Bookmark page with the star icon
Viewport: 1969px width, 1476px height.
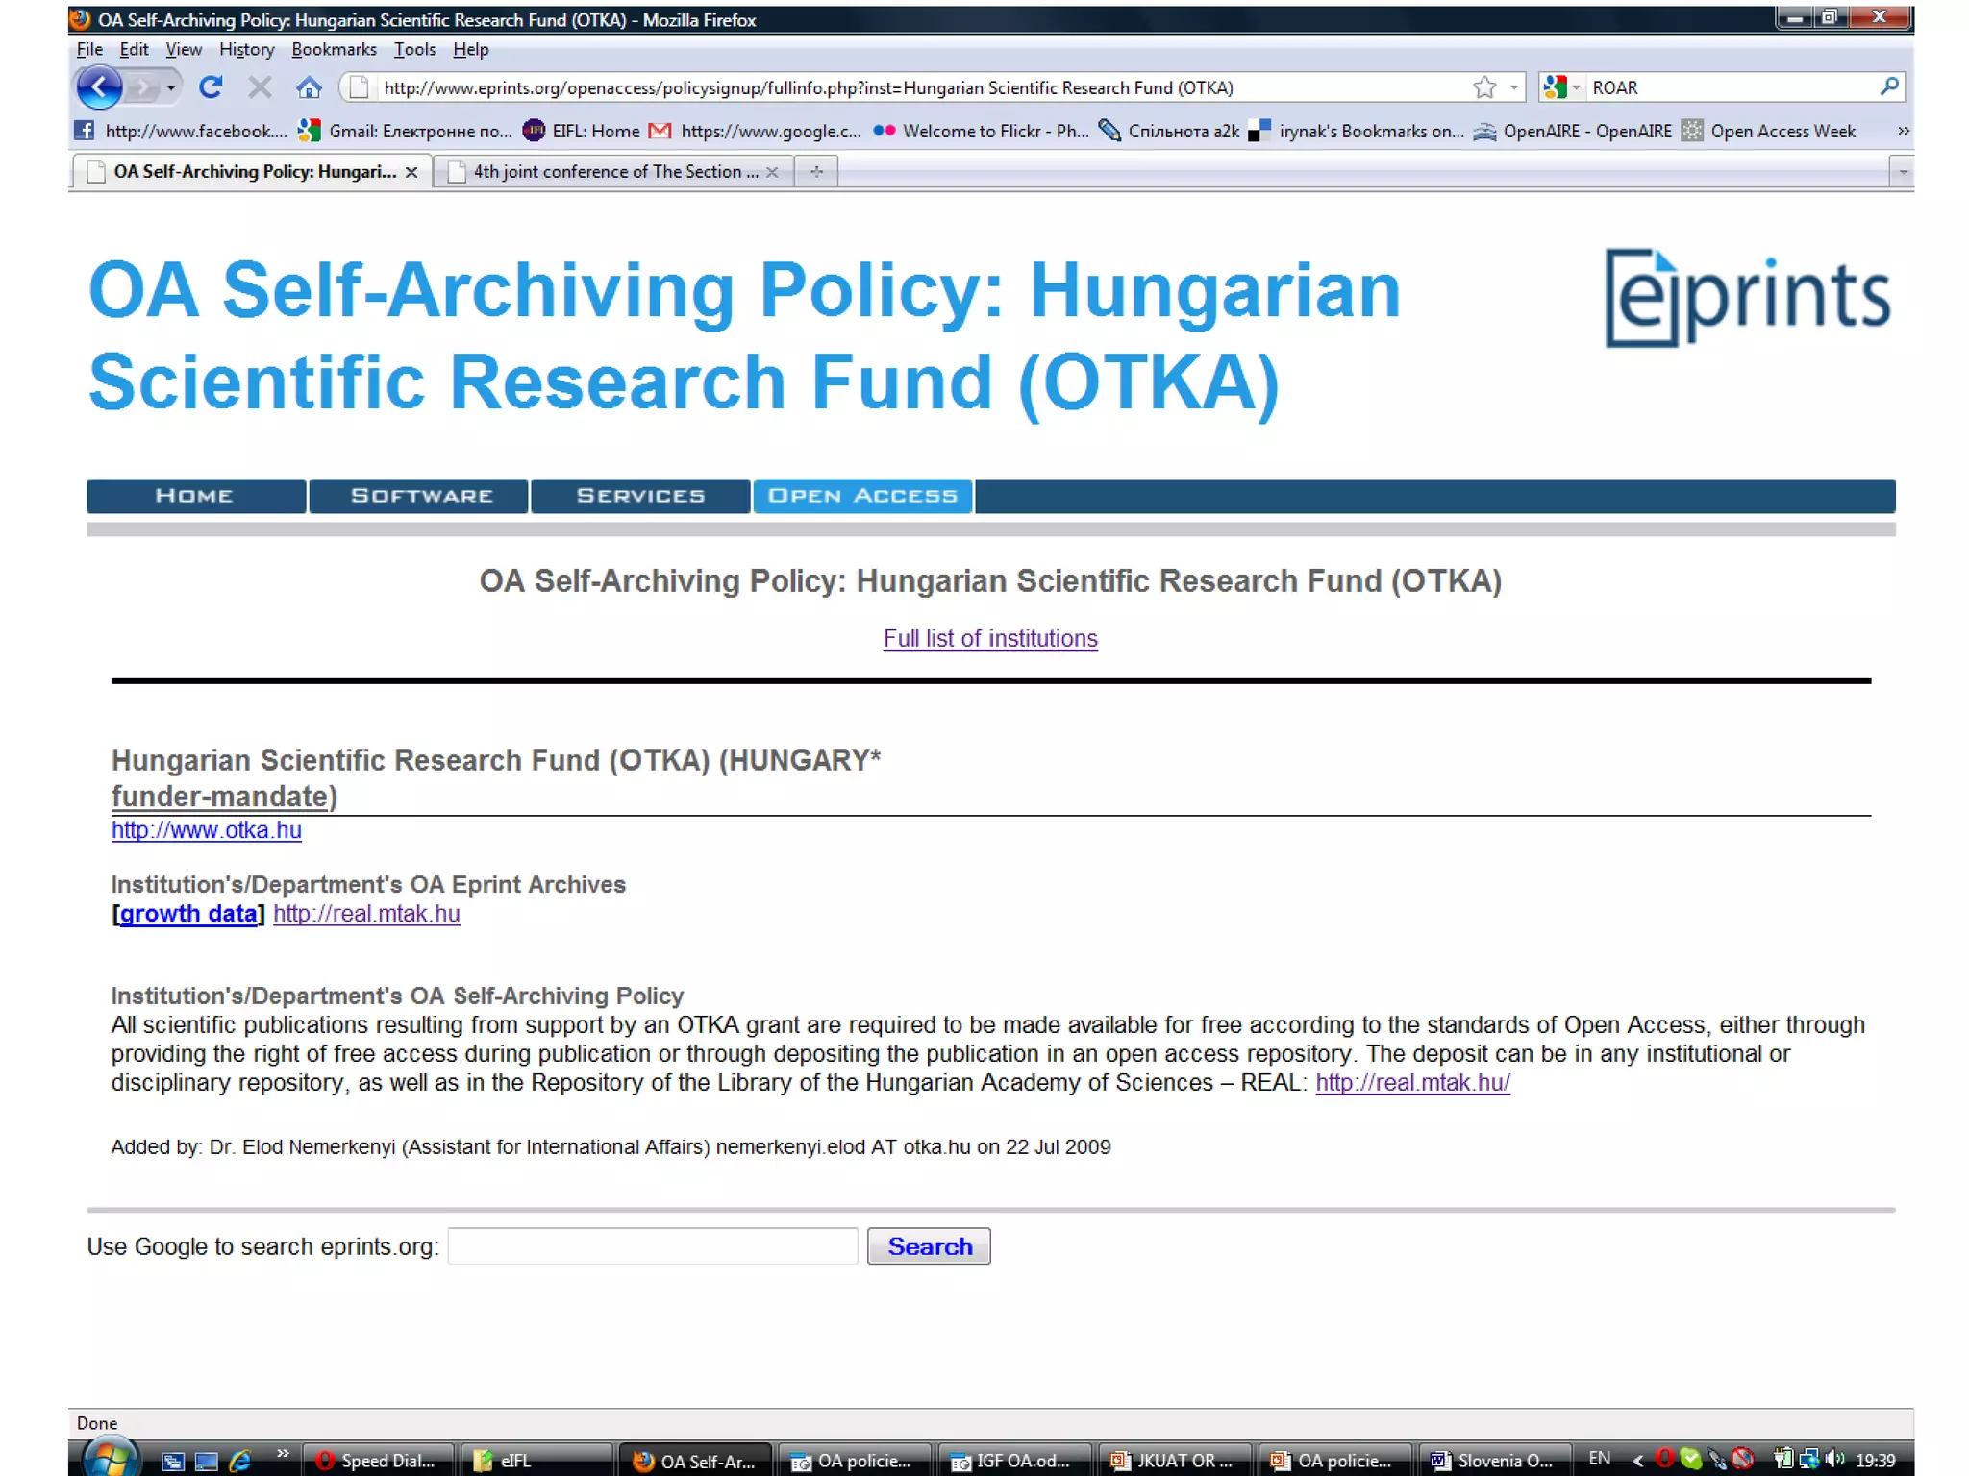point(1484,87)
